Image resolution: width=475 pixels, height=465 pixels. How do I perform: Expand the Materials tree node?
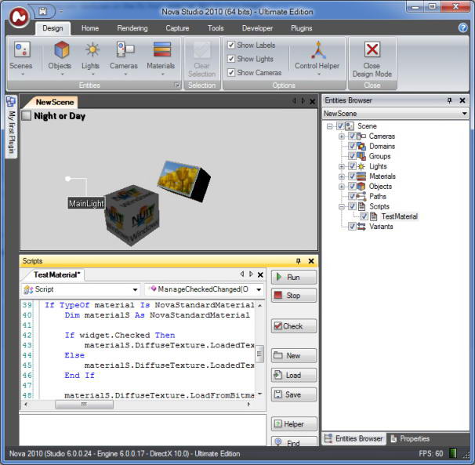[x=342, y=176]
